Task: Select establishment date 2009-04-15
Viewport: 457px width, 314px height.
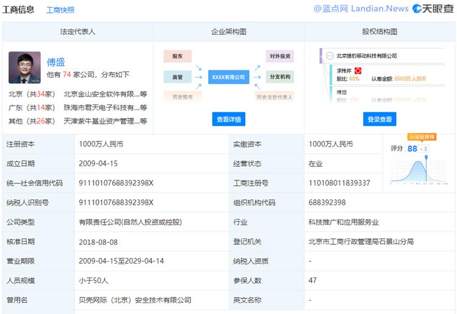Action: pyautogui.click(x=98, y=163)
